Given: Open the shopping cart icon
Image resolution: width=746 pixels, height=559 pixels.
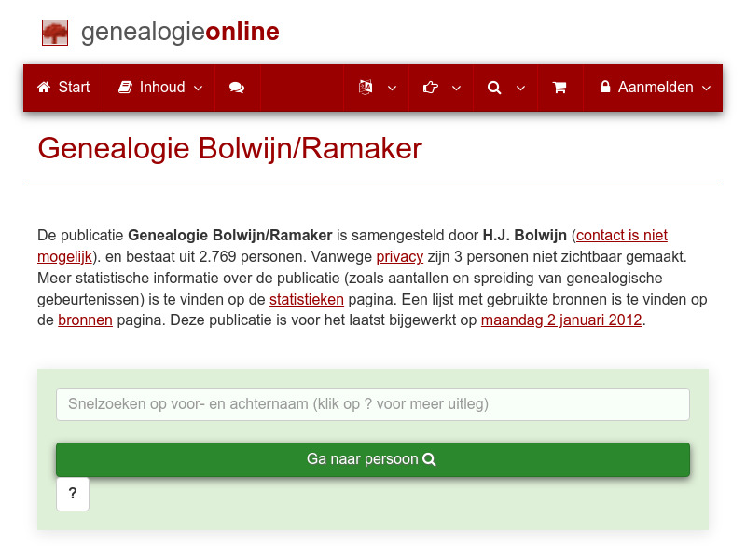Looking at the screenshot, I should coord(559,88).
